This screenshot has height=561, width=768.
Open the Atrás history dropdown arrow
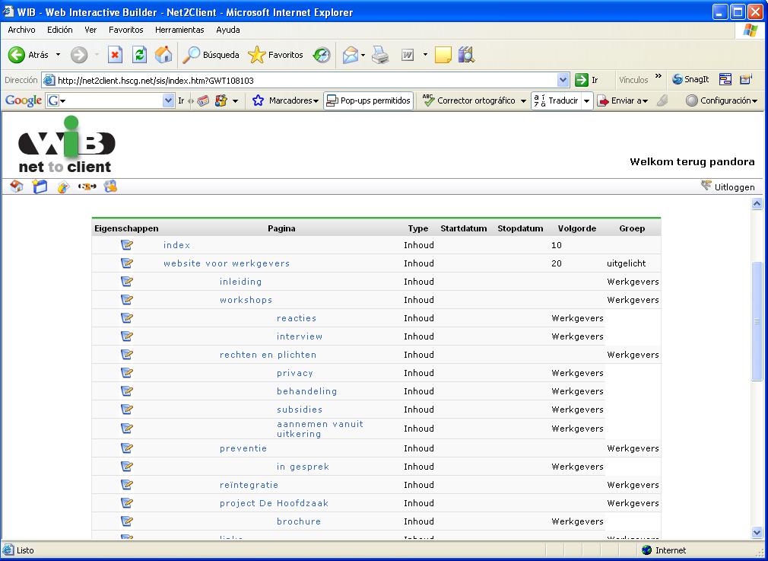(x=58, y=55)
